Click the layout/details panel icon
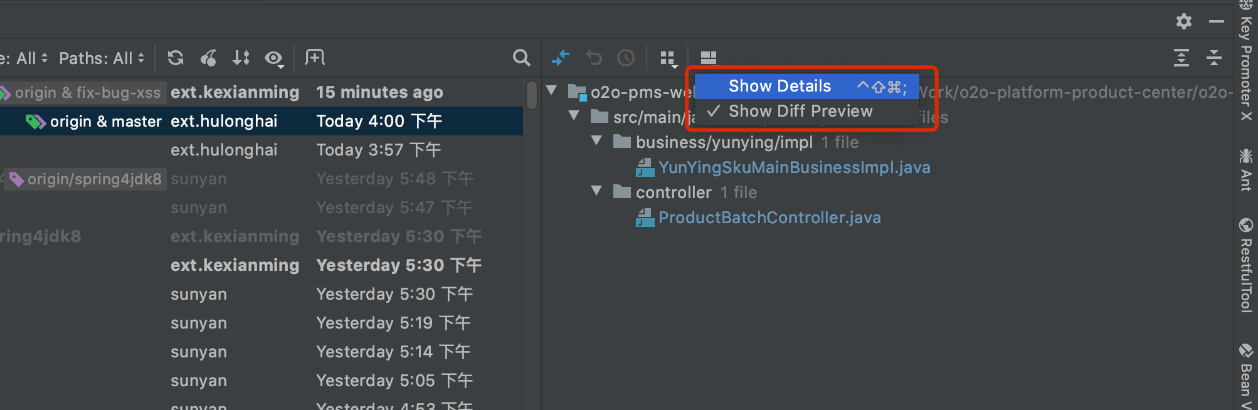Image resolution: width=1258 pixels, height=410 pixels. 708,58
